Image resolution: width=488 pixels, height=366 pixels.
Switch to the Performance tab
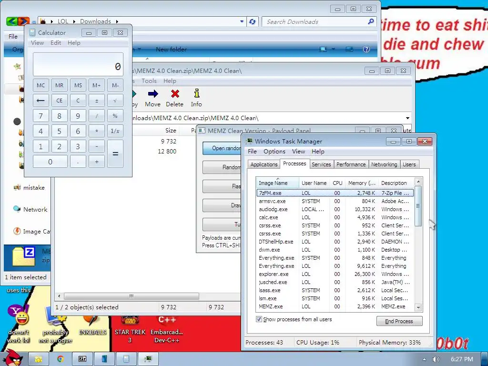(351, 164)
